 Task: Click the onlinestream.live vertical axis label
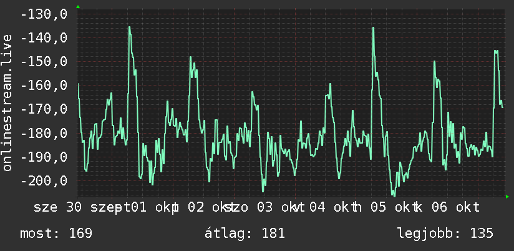coord(7,102)
